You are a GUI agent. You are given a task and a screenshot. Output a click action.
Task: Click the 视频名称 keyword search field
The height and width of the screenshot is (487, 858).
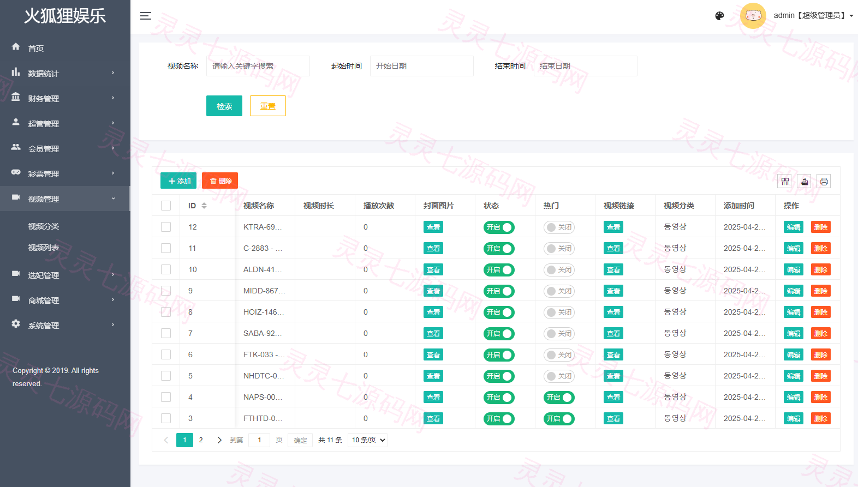coord(258,66)
